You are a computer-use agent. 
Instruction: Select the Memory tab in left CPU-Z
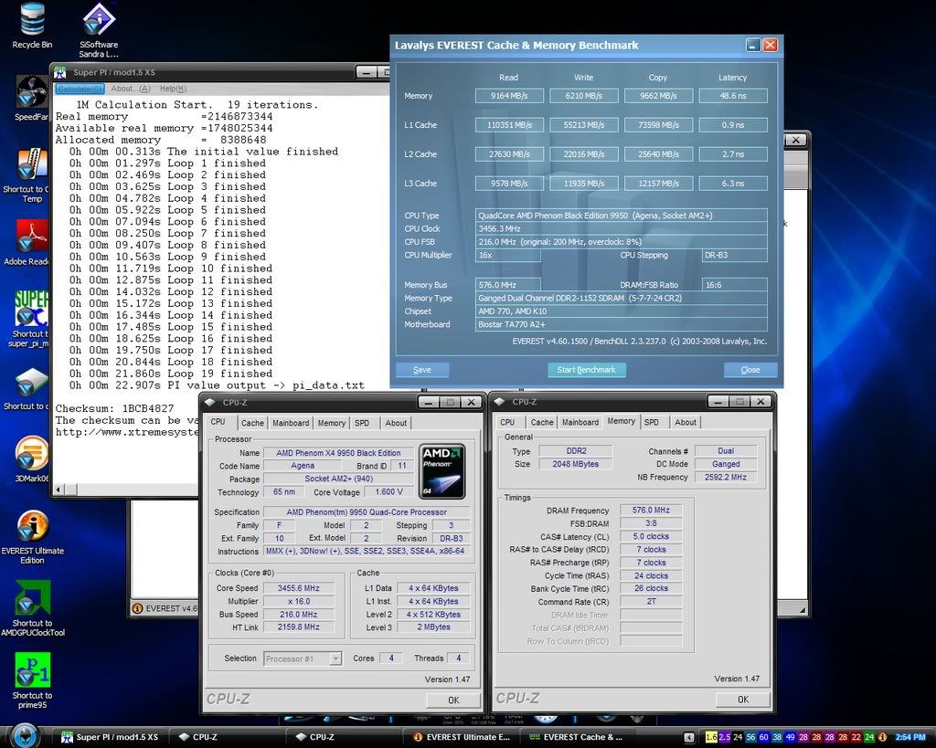point(331,423)
